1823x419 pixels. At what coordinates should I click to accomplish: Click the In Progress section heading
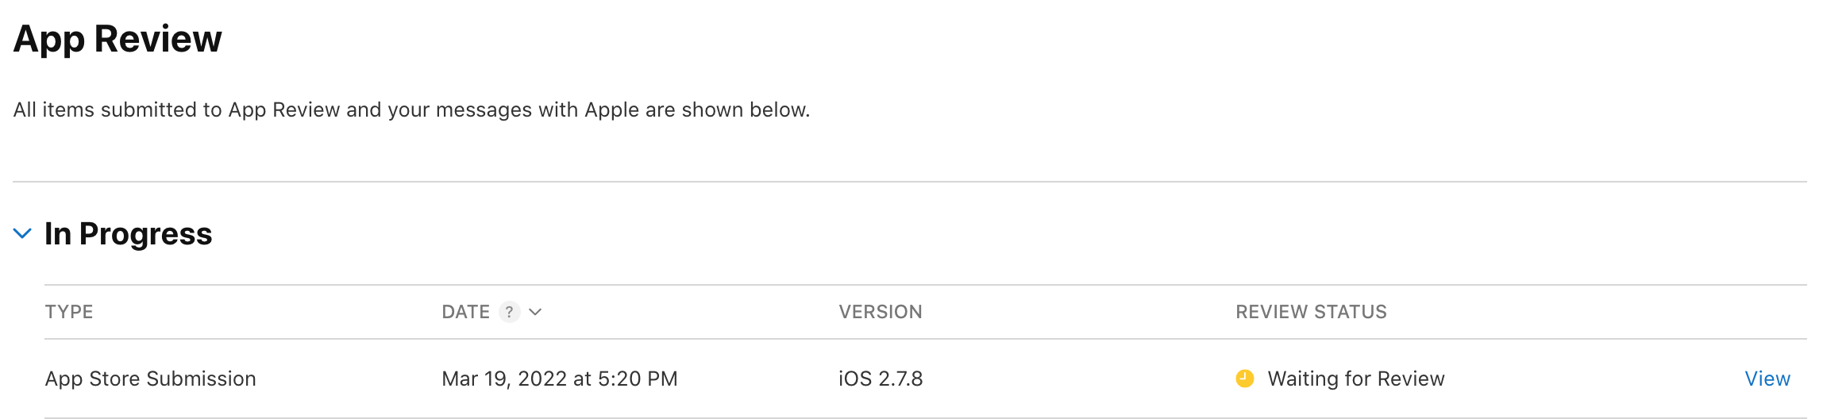tap(129, 233)
